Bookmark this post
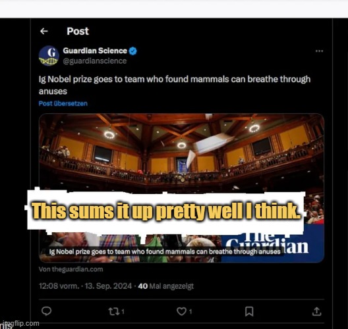This screenshot has height=329, width=348. pyautogui.click(x=249, y=311)
